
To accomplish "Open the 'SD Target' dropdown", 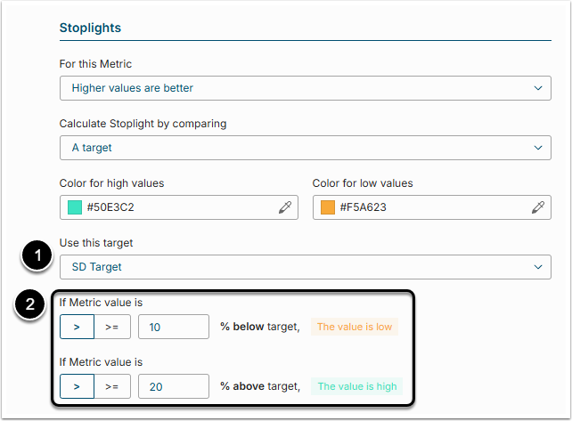I will 305,267.
